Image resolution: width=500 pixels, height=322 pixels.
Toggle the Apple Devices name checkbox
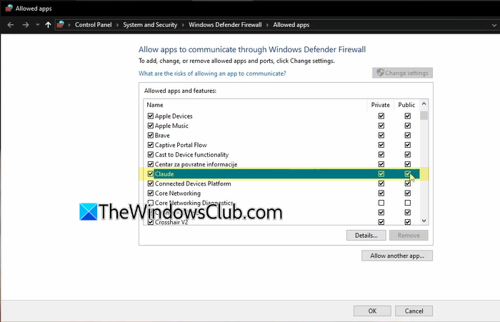151,116
